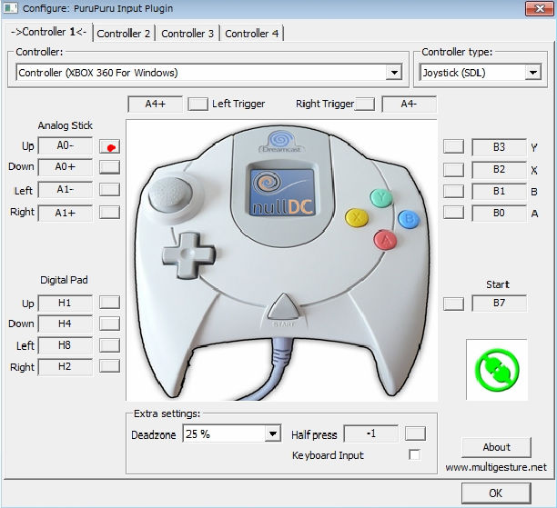
Task: Click the app icon in the title bar
Action: (x=10, y=8)
